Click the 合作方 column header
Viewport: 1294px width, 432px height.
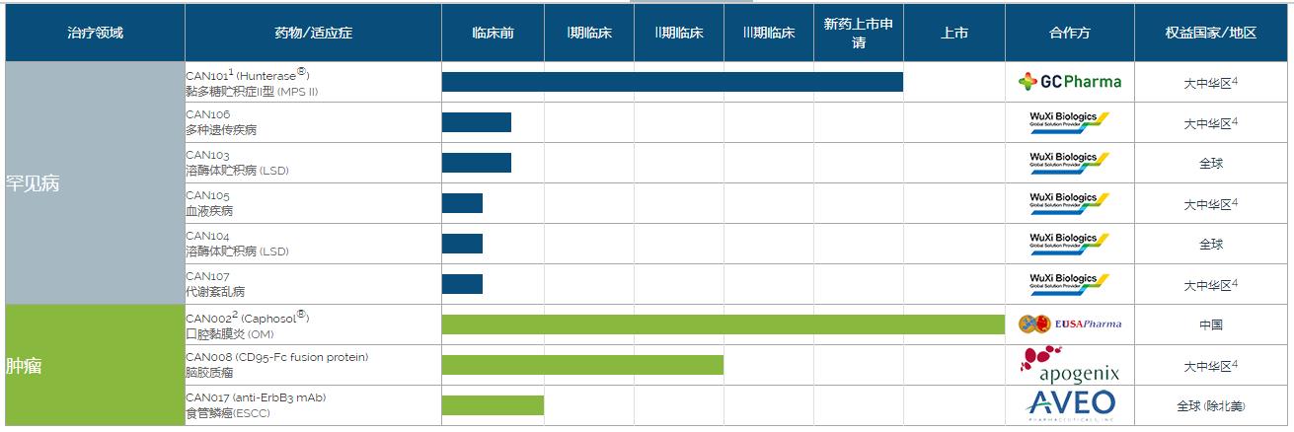pos(1069,33)
